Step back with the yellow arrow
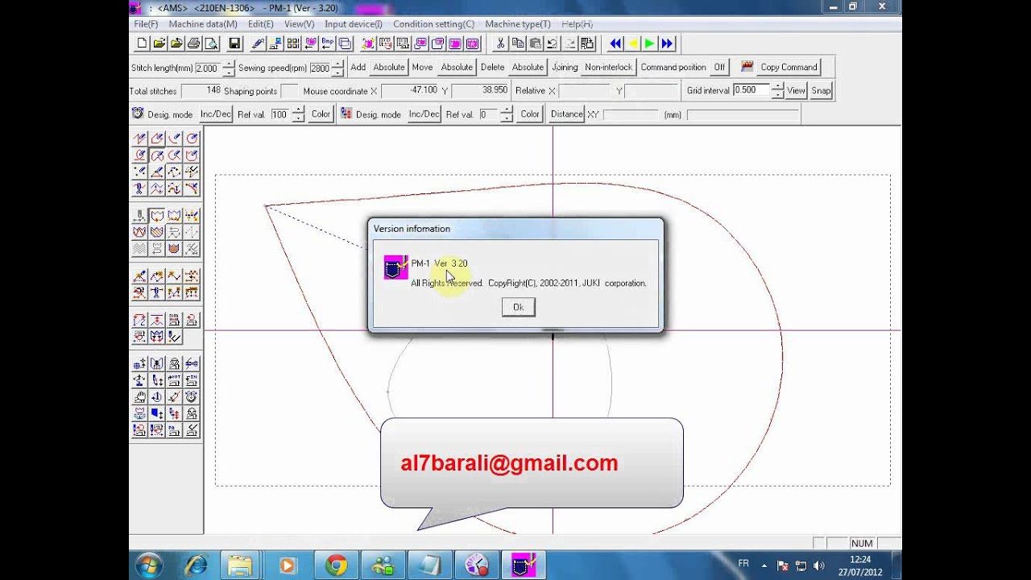 click(x=633, y=43)
